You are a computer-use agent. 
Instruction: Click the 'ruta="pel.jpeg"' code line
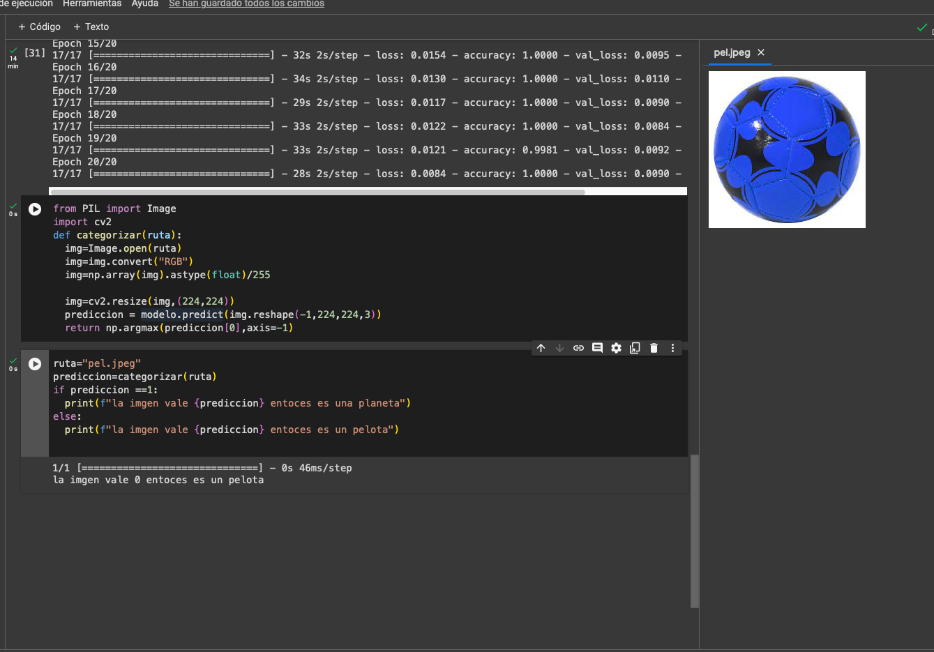(x=97, y=363)
